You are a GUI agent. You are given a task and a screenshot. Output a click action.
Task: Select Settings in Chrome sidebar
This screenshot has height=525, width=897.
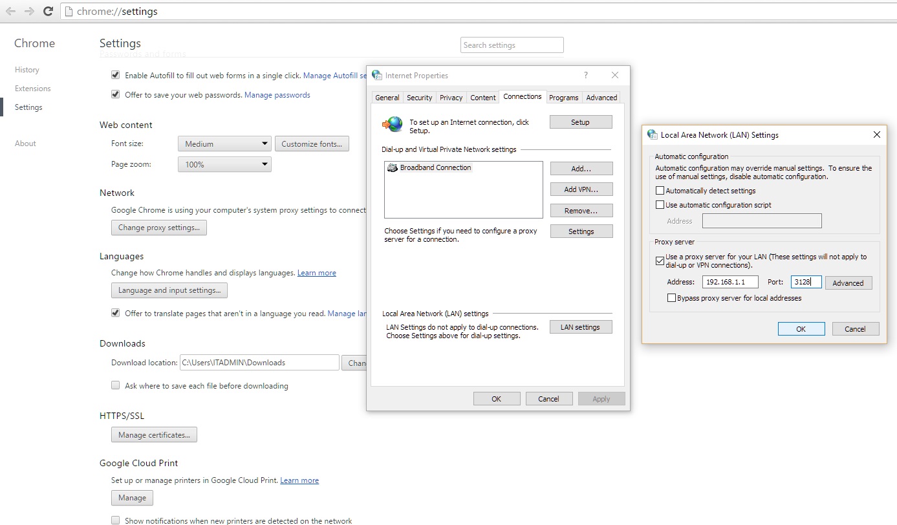tap(28, 107)
